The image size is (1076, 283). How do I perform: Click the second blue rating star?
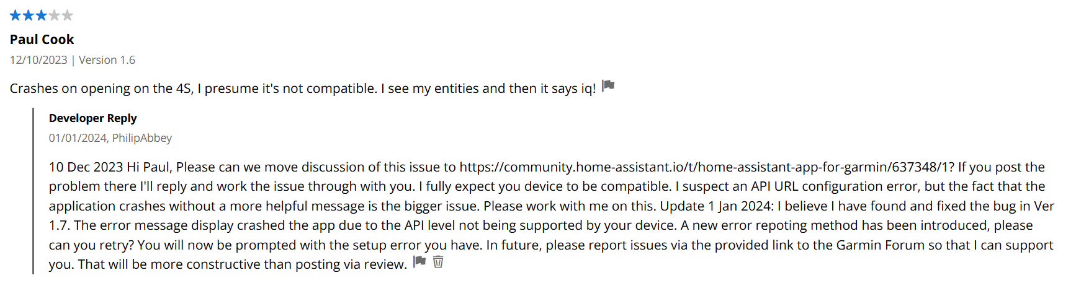[x=29, y=15]
